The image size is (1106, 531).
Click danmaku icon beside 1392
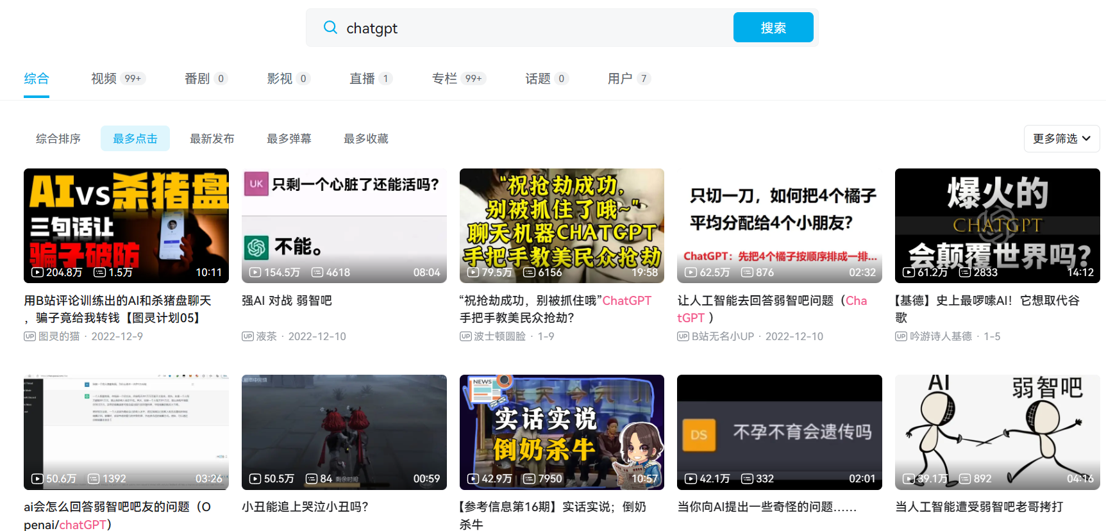[94, 478]
